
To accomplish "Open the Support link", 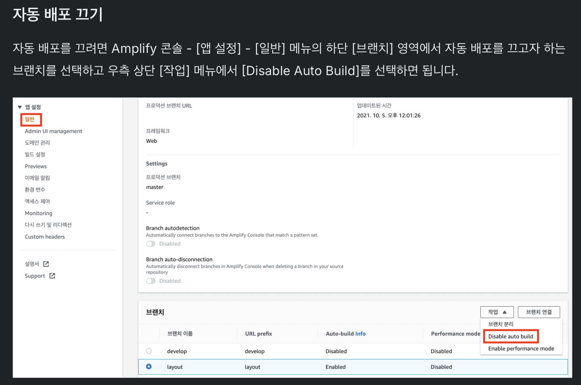I will (35, 276).
